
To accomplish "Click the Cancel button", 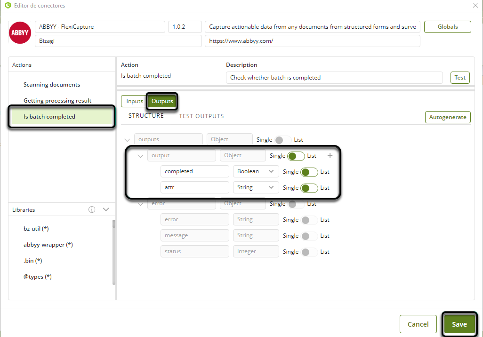I will 418,324.
